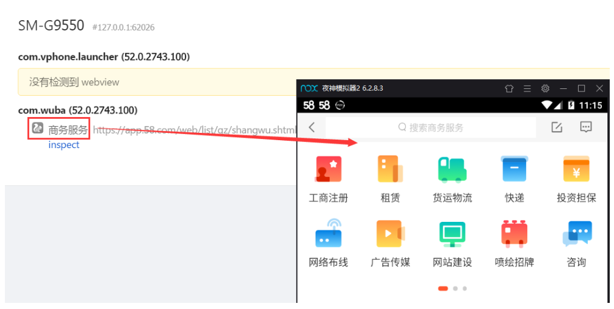The width and height of the screenshot is (614, 309).
Task: Open the 货运物流 truck icon
Action: [452, 170]
